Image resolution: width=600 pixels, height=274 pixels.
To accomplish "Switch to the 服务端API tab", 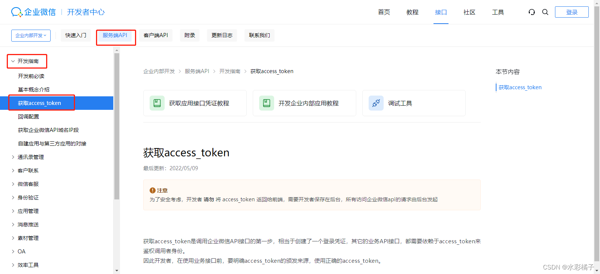I will point(115,35).
